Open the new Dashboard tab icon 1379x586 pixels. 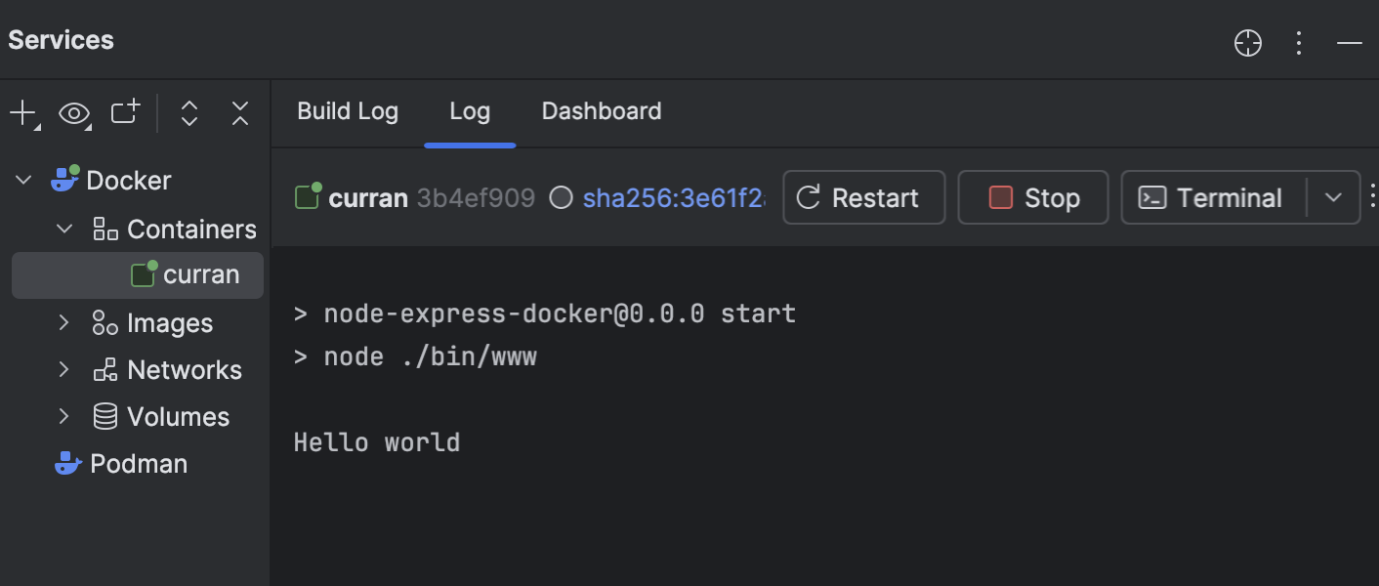click(x=124, y=112)
